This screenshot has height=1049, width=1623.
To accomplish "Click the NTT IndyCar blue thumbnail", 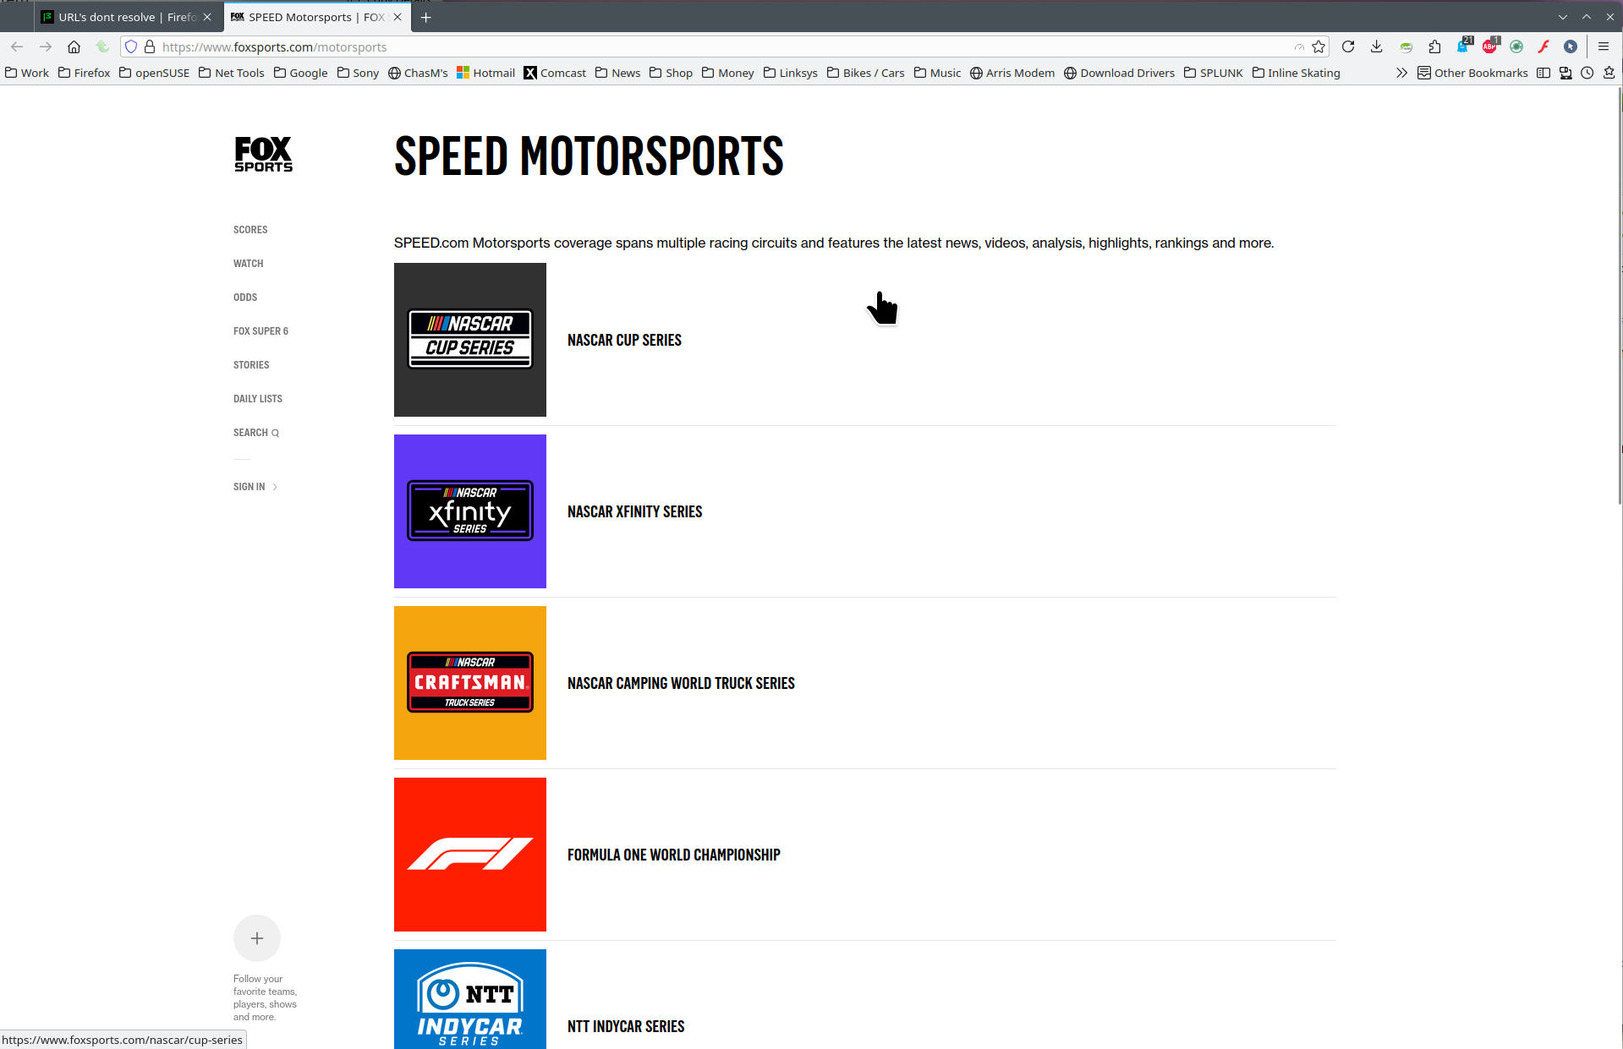I will (x=470, y=999).
